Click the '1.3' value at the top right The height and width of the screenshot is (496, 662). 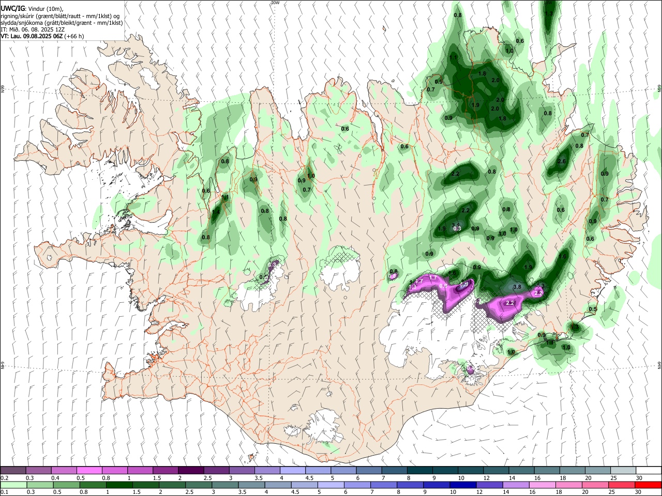click(x=549, y=13)
